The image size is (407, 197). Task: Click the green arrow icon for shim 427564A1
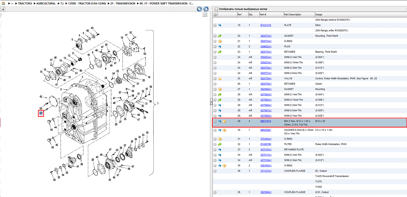[220, 95]
